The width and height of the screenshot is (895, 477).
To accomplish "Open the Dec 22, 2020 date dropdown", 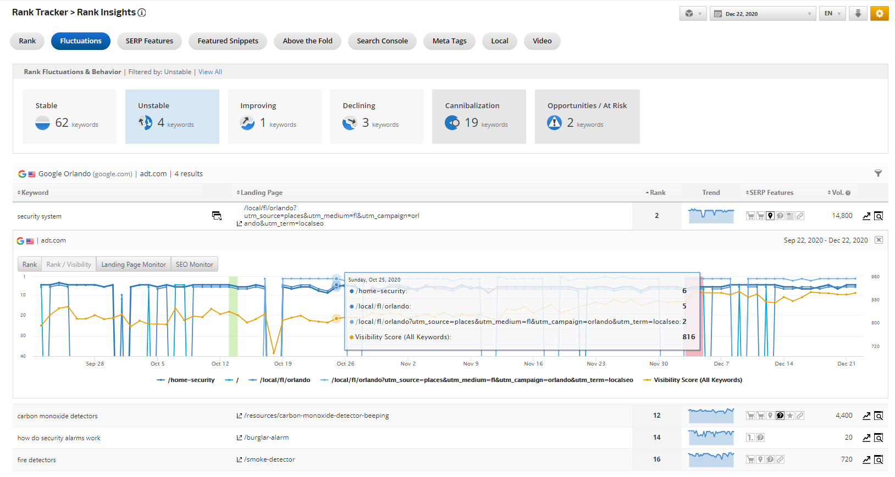I will [x=763, y=14].
